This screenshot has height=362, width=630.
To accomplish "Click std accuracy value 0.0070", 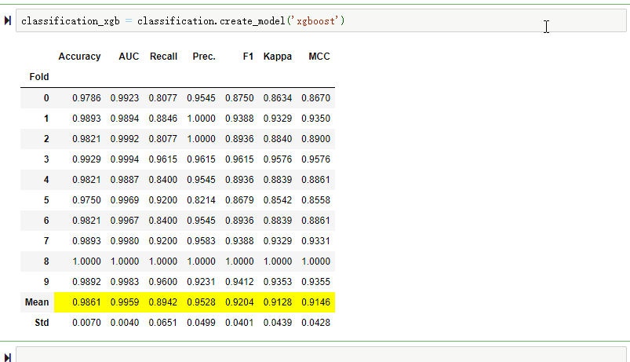I will (x=86, y=323).
